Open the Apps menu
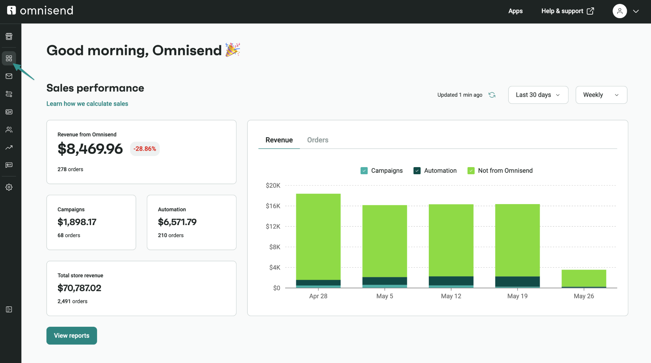 [515, 11]
